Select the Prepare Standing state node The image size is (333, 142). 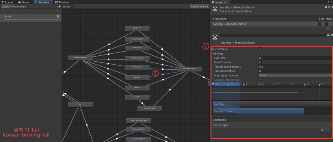tap(80, 58)
